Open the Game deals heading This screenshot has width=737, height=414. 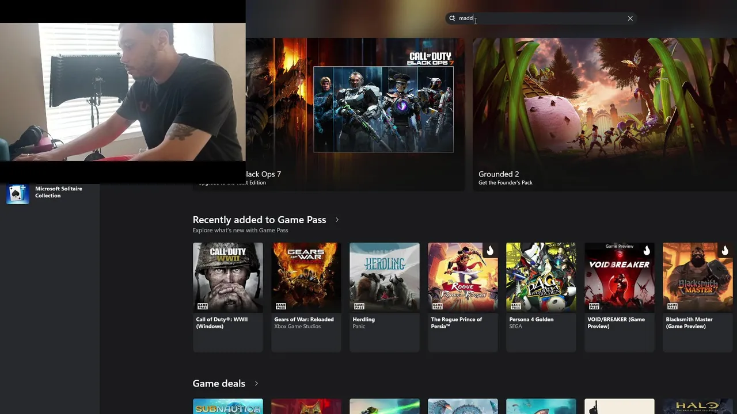(219, 384)
